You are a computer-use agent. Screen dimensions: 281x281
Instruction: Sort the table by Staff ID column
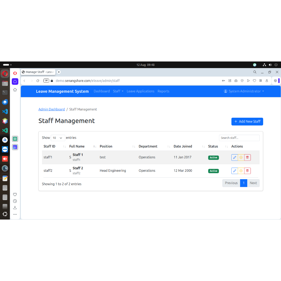pos(49,146)
